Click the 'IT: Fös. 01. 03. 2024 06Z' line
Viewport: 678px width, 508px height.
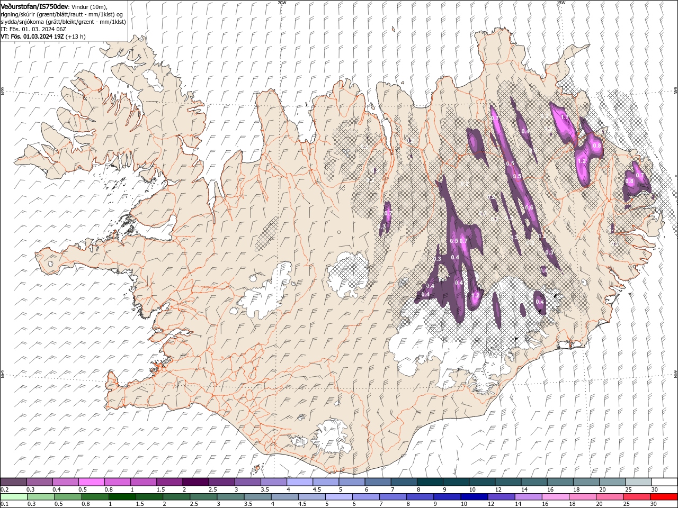[x=33, y=29]
